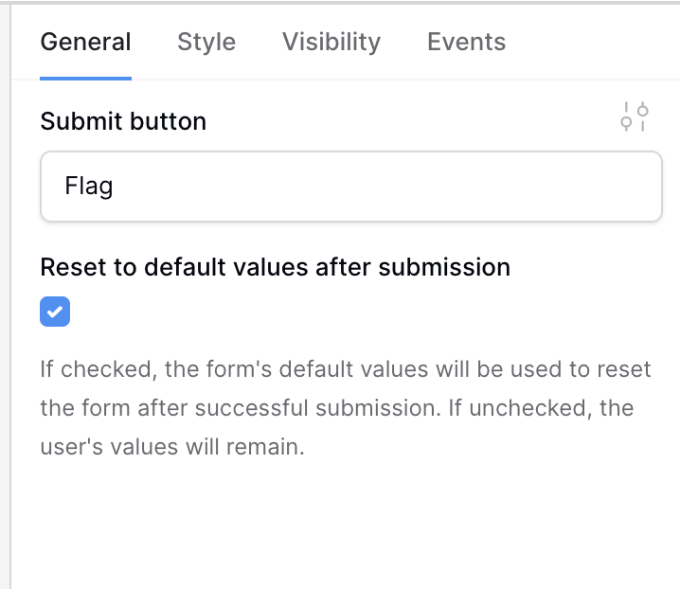
Task: Go to the Events tab
Action: click(x=466, y=42)
